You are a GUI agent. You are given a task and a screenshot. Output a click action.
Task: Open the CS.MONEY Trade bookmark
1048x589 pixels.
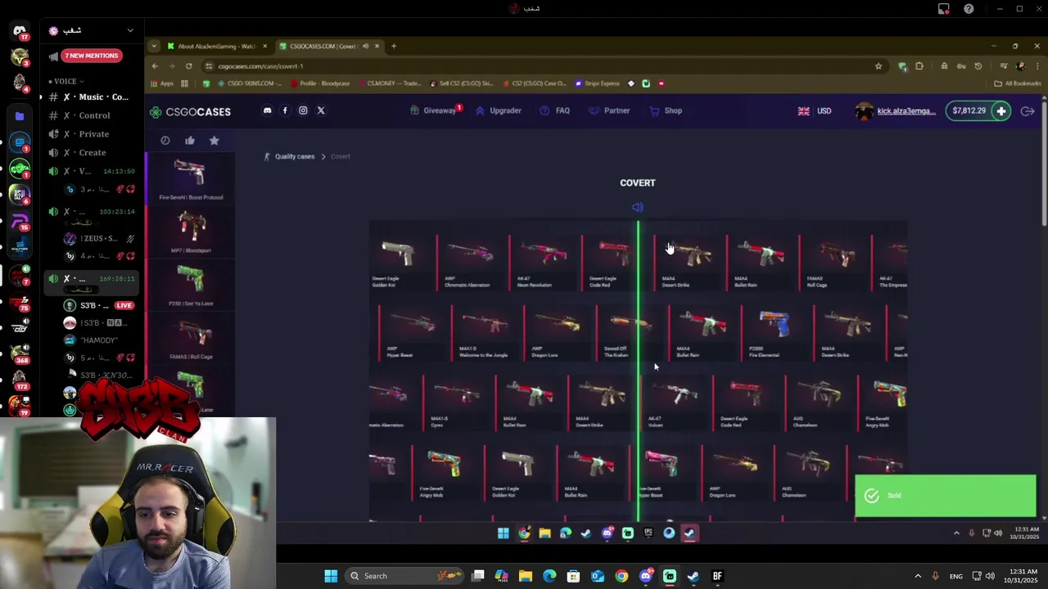(389, 83)
